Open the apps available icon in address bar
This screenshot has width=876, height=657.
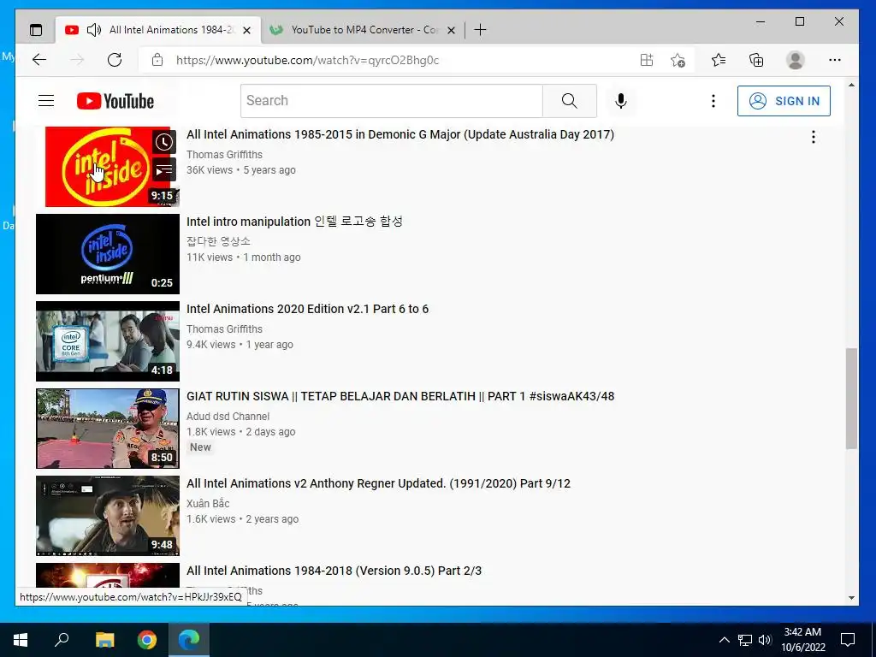coord(647,60)
